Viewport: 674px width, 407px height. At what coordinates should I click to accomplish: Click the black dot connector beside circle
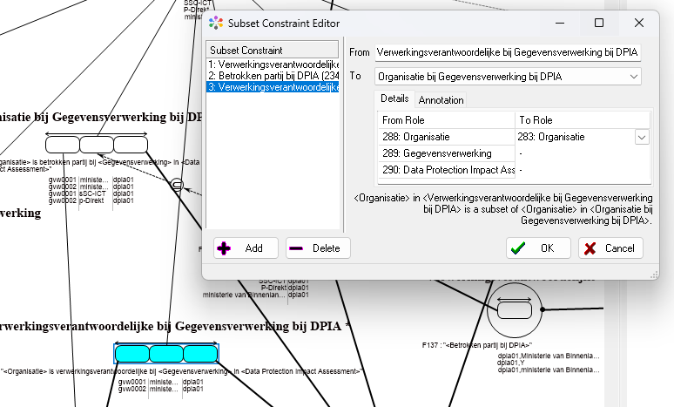coord(543,309)
